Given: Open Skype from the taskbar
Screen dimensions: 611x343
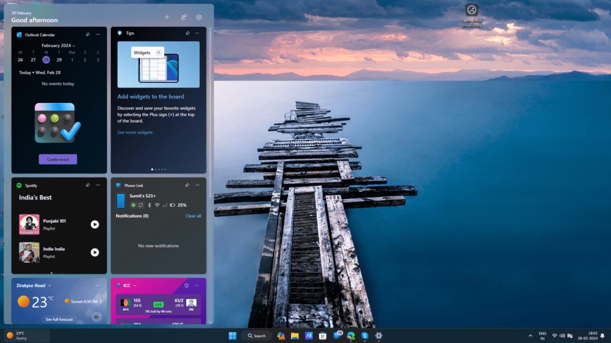Looking at the screenshot, I should point(364,336).
